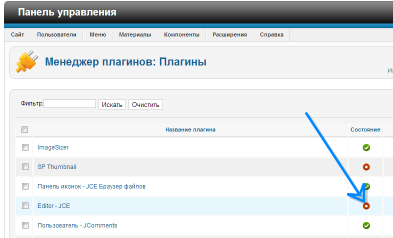
Task: Select the Editor - JCE row checkbox
Action: pos(25,205)
